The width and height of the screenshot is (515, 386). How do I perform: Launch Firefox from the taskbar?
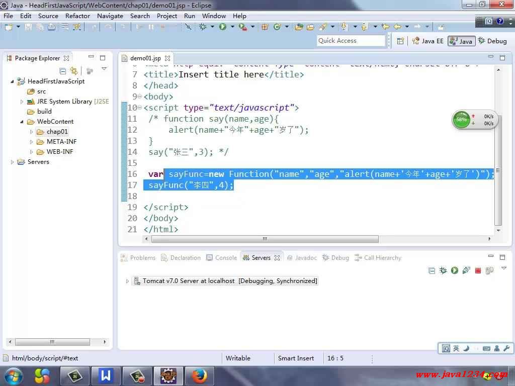tap(199, 375)
